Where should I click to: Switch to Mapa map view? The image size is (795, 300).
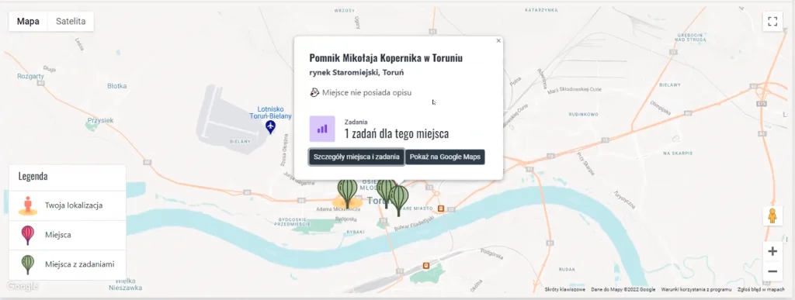click(x=28, y=21)
